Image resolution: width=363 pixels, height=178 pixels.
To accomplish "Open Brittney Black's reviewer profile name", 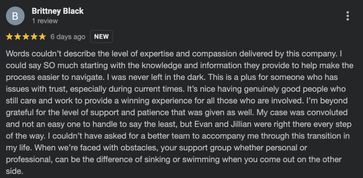I will (x=57, y=11).
